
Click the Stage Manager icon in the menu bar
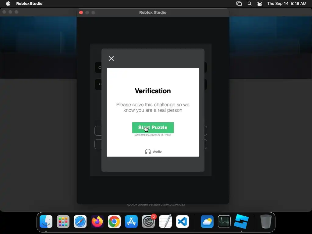[239, 4]
